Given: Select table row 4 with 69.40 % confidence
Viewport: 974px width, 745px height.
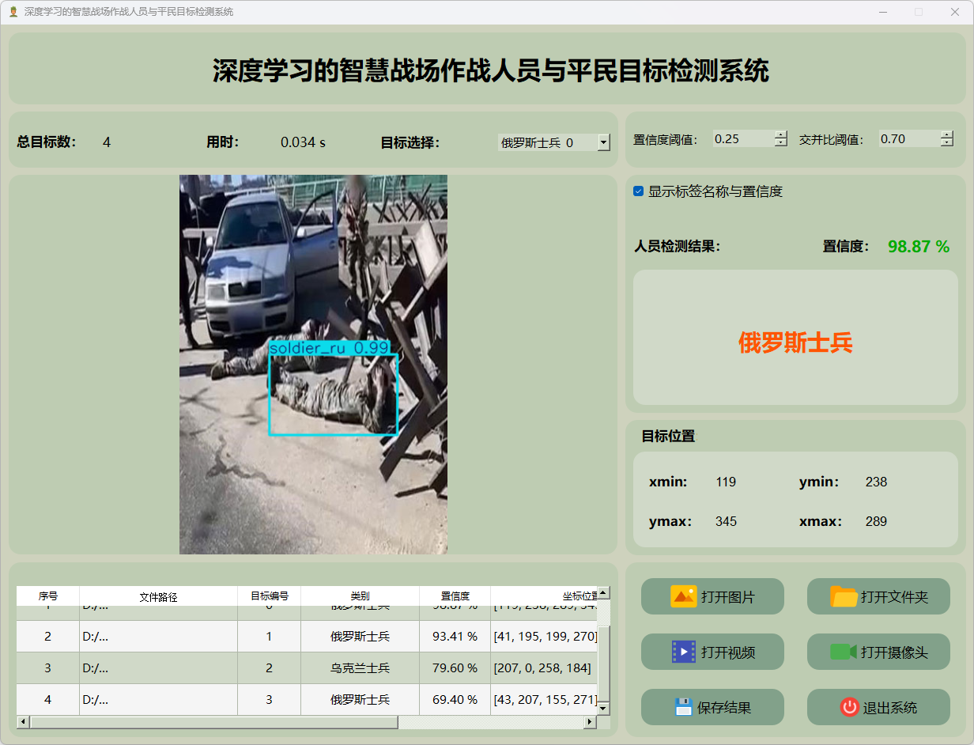Looking at the screenshot, I should [360, 700].
